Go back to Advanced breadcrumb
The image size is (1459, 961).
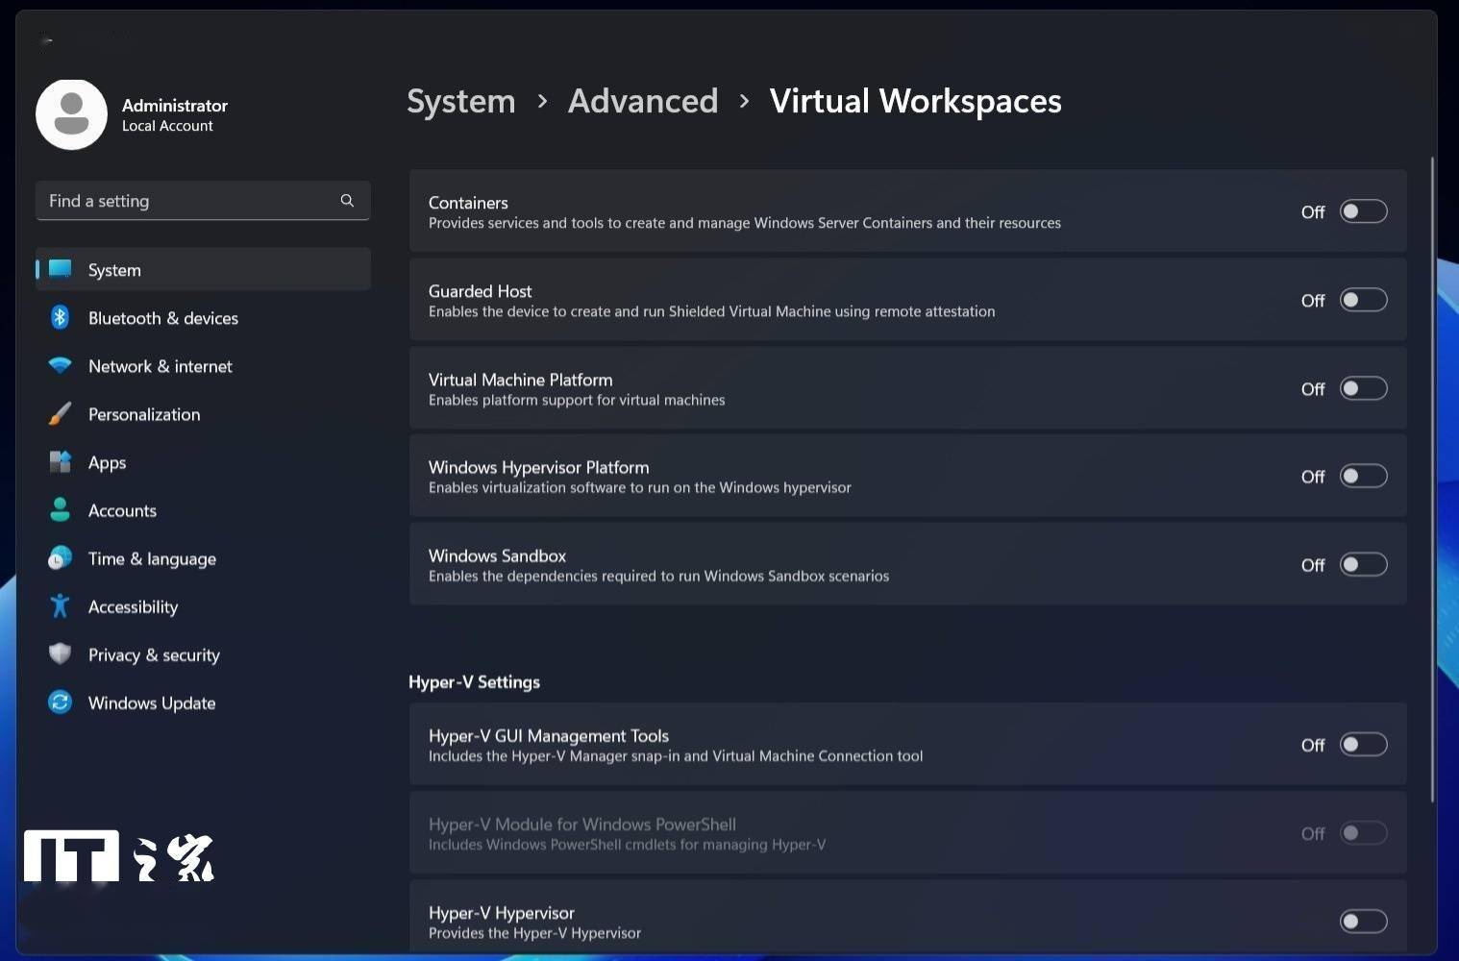643,101
